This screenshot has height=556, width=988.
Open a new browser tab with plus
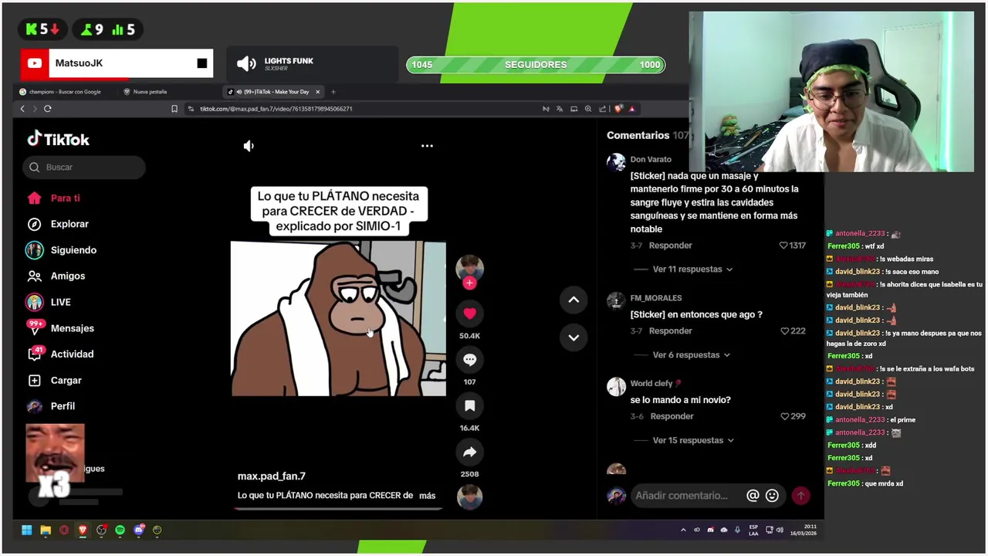(x=333, y=92)
